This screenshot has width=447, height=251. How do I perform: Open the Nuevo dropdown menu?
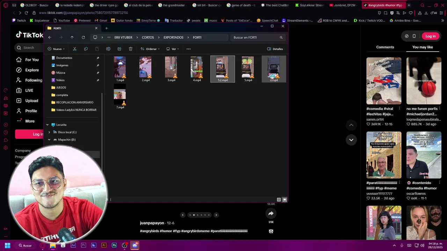coord(56,49)
